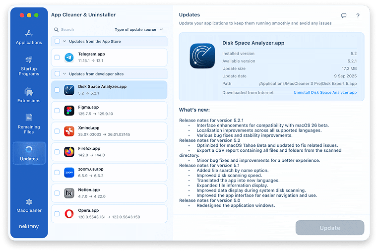Image resolution: width=378 pixels, height=252 pixels.
Task: Click Uninstall Disk Space Analyzer.app link
Action: (x=325, y=93)
